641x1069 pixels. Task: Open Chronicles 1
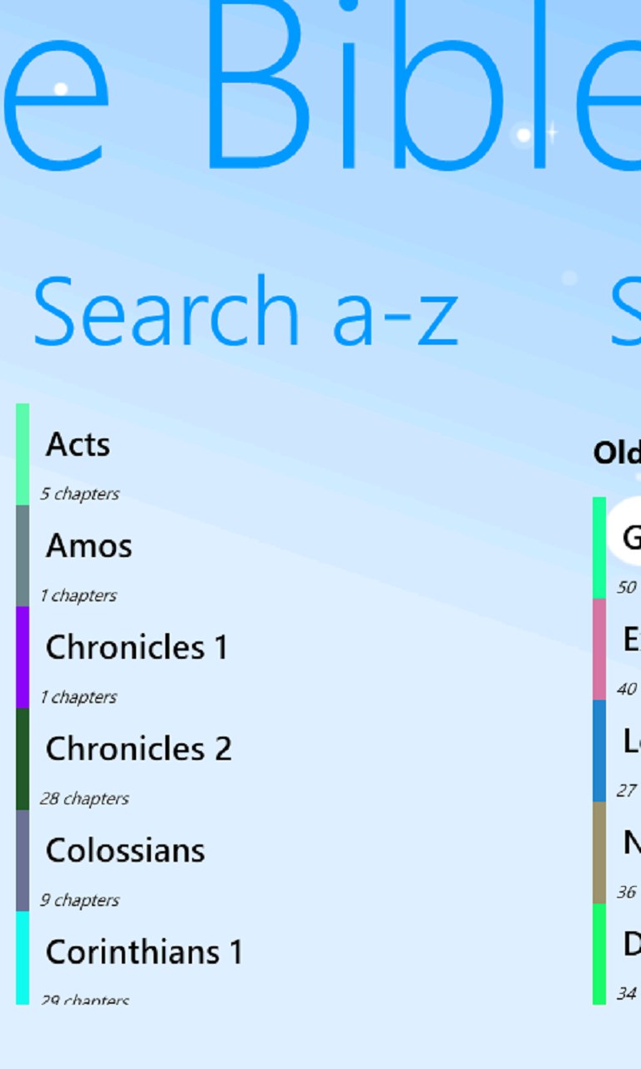(136, 648)
